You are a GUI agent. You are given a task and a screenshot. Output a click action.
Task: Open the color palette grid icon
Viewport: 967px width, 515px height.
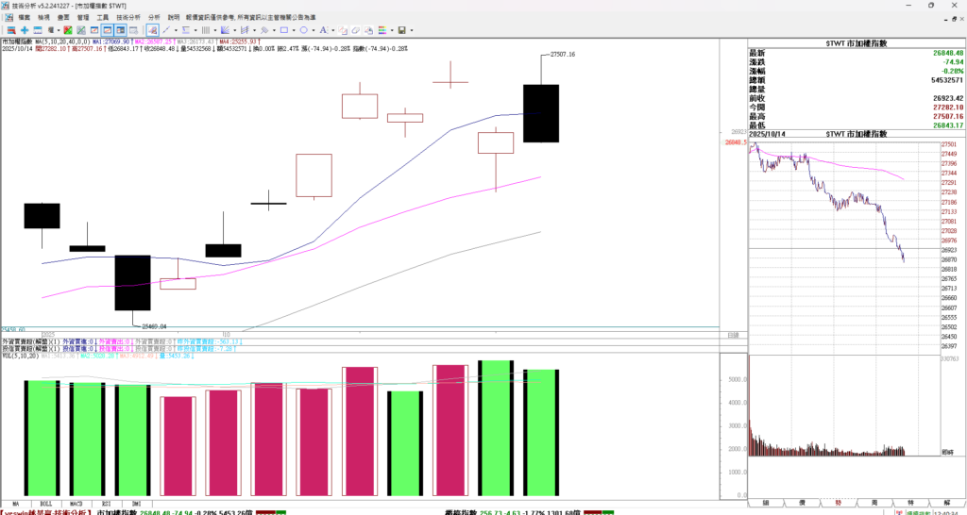coord(382,30)
